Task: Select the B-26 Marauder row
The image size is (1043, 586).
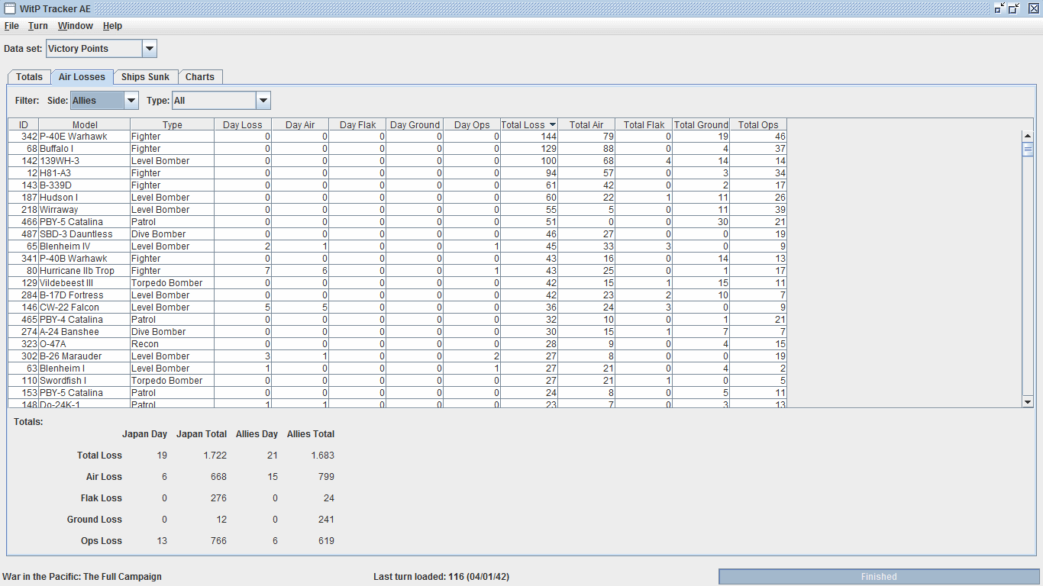Action: pos(397,356)
